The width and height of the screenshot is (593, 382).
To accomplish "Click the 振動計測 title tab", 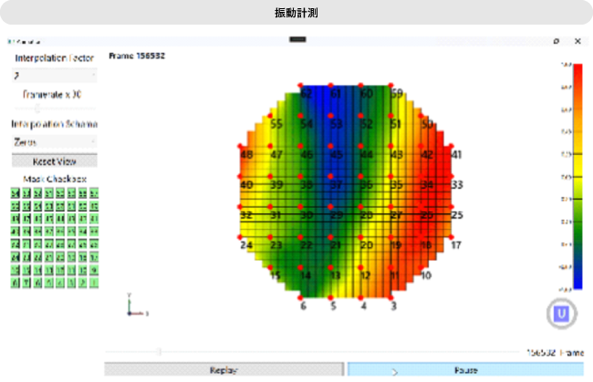I will coord(296,13).
